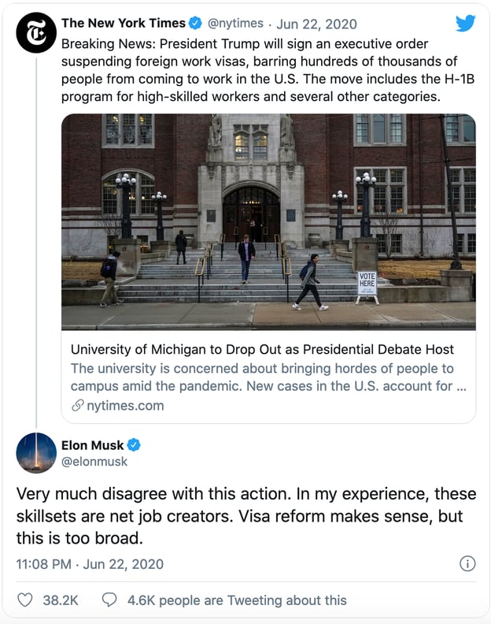Open the @nytimes handle link
The height and width of the screenshot is (624, 491).
click(x=235, y=24)
